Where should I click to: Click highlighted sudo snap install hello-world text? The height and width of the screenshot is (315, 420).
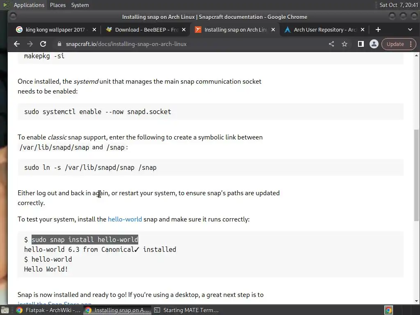85,240
